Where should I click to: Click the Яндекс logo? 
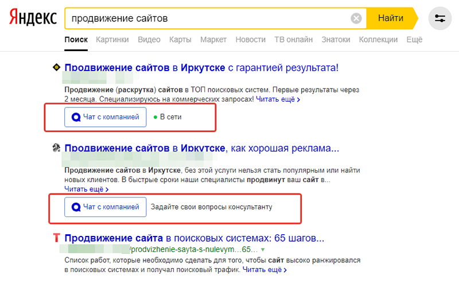33,17
